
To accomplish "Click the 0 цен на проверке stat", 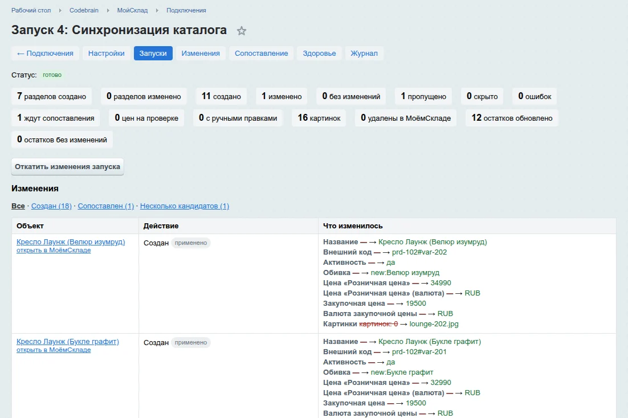I will tap(146, 118).
